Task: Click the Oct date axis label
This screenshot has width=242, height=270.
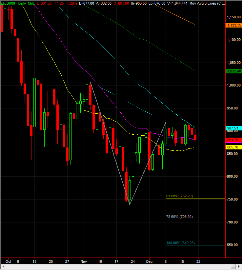Action: 8,261
